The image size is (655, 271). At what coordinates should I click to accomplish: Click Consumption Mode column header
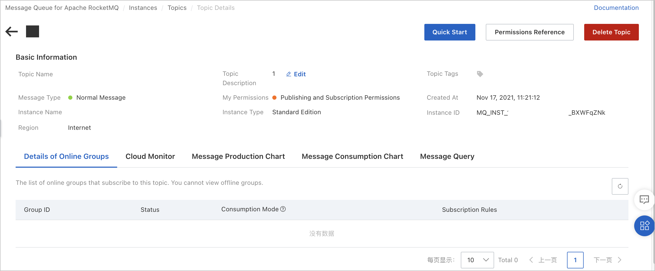(250, 209)
